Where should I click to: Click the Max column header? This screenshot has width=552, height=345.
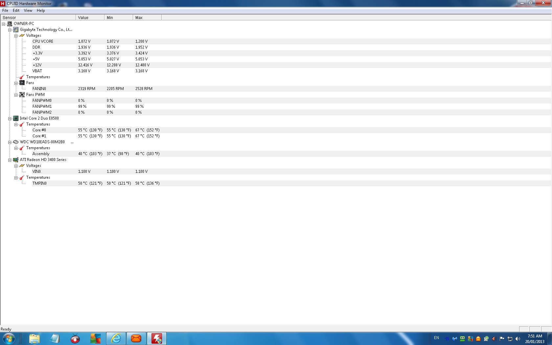pos(147,17)
